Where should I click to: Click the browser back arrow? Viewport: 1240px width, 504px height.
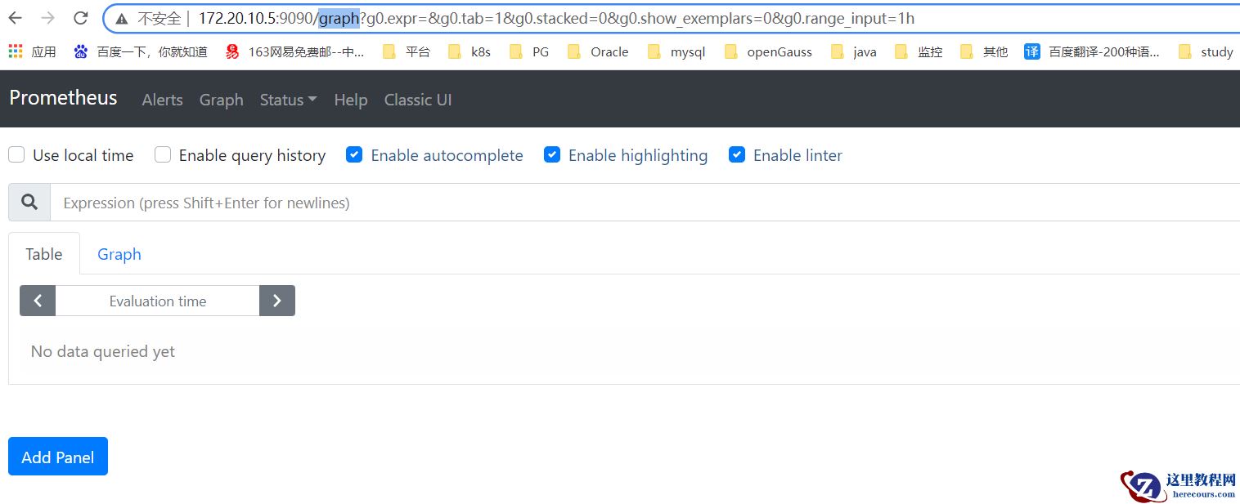point(16,18)
